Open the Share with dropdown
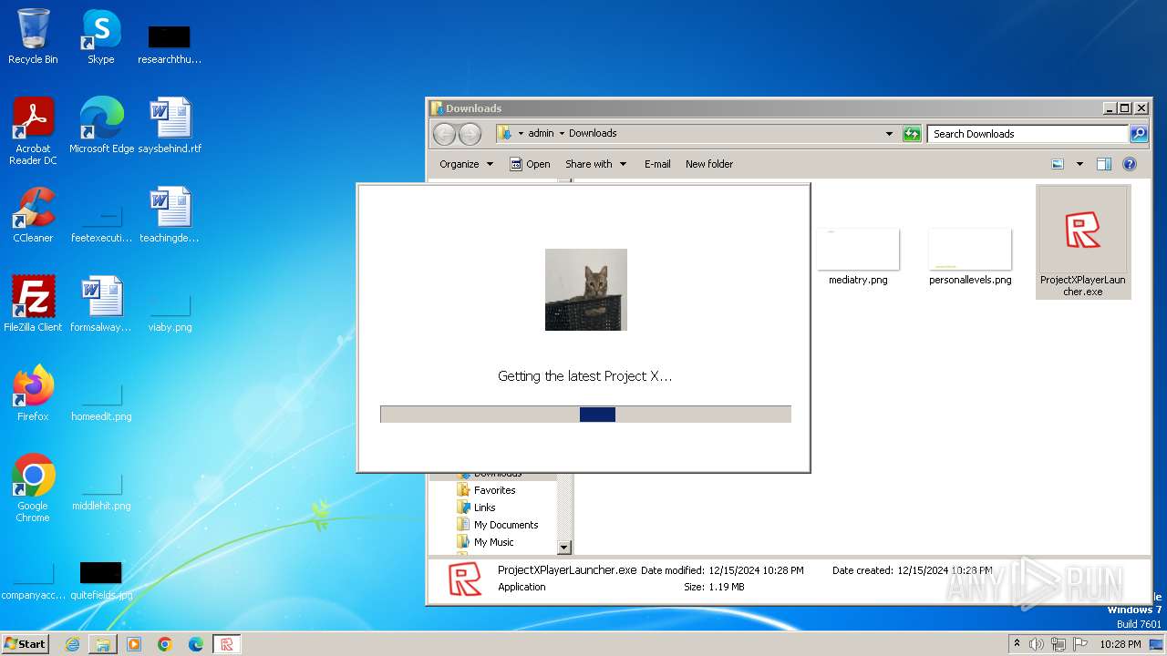The image size is (1167, 656). click(596, 164)
